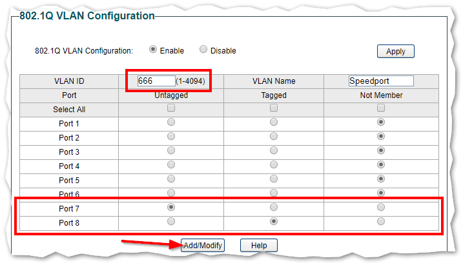The height and width of the screenshot is (265, 463).
Task: Click the Add/Modify button
Action: pos(202,246)
